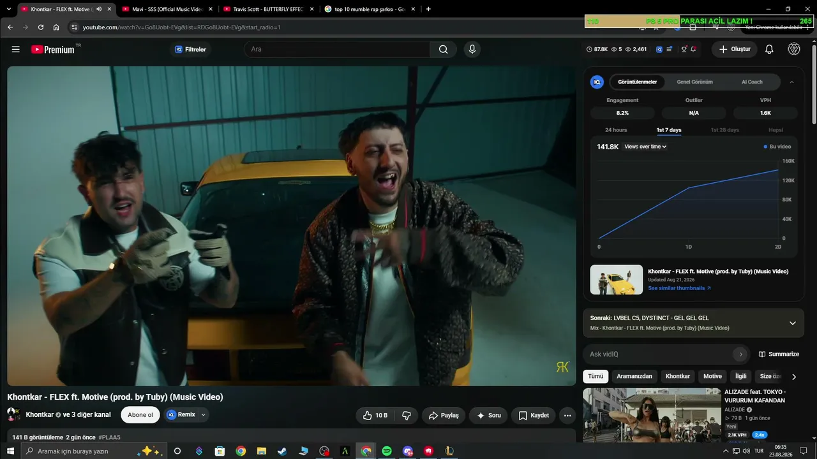Open See similar thumbnails link
Screen dimensions: 817x459
coord(679,288)
